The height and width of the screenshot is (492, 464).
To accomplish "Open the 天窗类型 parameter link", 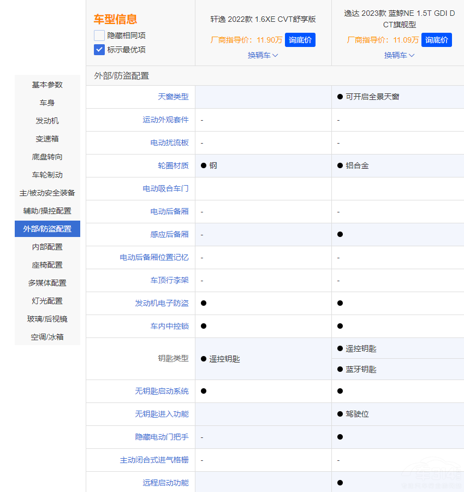I will [x=173, y=97].
